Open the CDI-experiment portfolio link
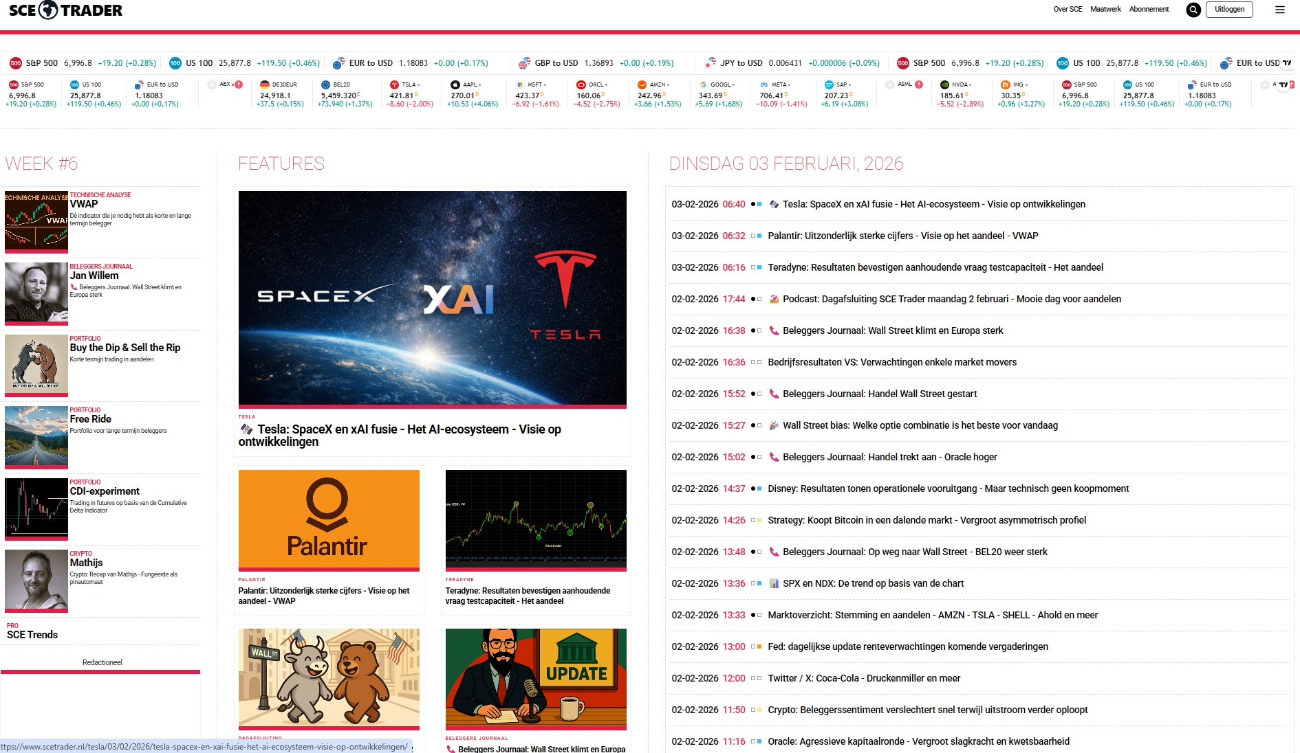The height and width of the screenshot is (753, 1300). [105, 491]
